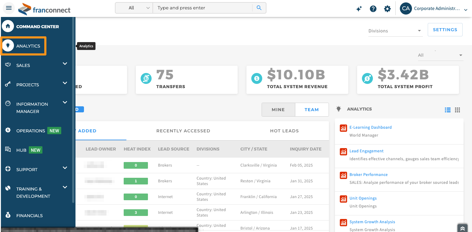Open the System Growth Analysis link

[x=372, y=222]
